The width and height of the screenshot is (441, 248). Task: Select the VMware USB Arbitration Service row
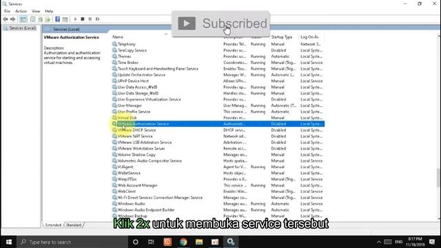coord(218,143)
